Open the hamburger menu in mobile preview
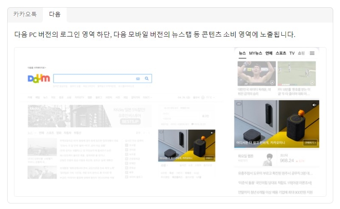 click(312, 53)
